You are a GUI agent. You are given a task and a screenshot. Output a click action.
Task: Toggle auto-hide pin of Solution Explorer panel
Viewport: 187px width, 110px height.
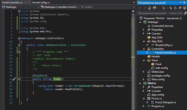(x=184, y=3)
